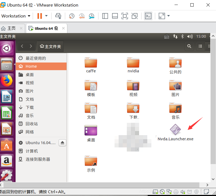Toggle the VMware library sidebar
This screenshot has width=216, height=196.
(x=105, y=16)
